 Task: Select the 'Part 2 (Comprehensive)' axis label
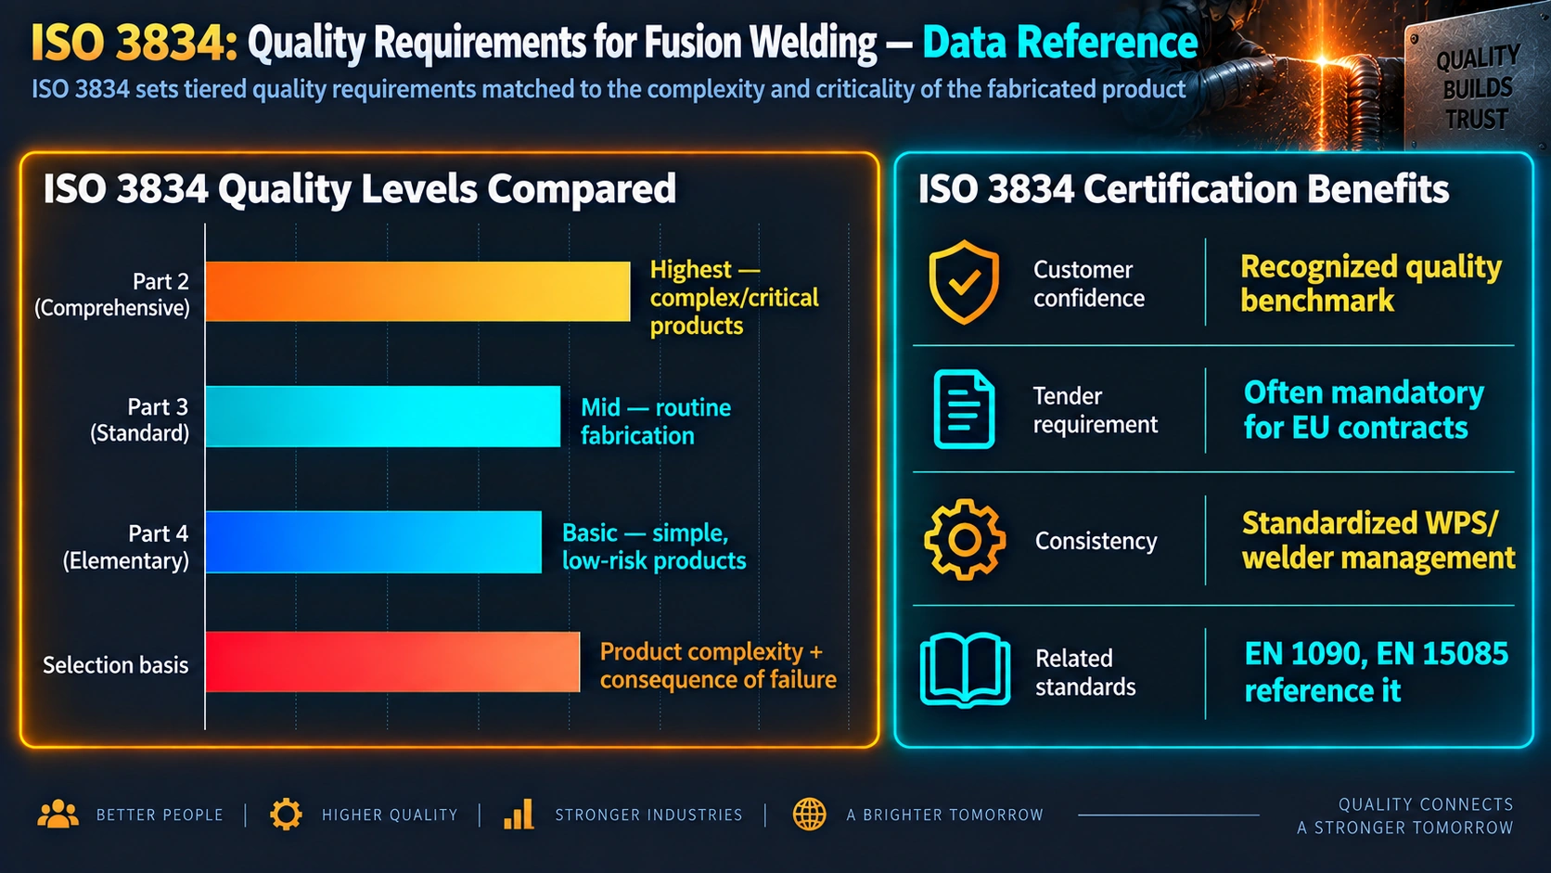pos(112,294)
